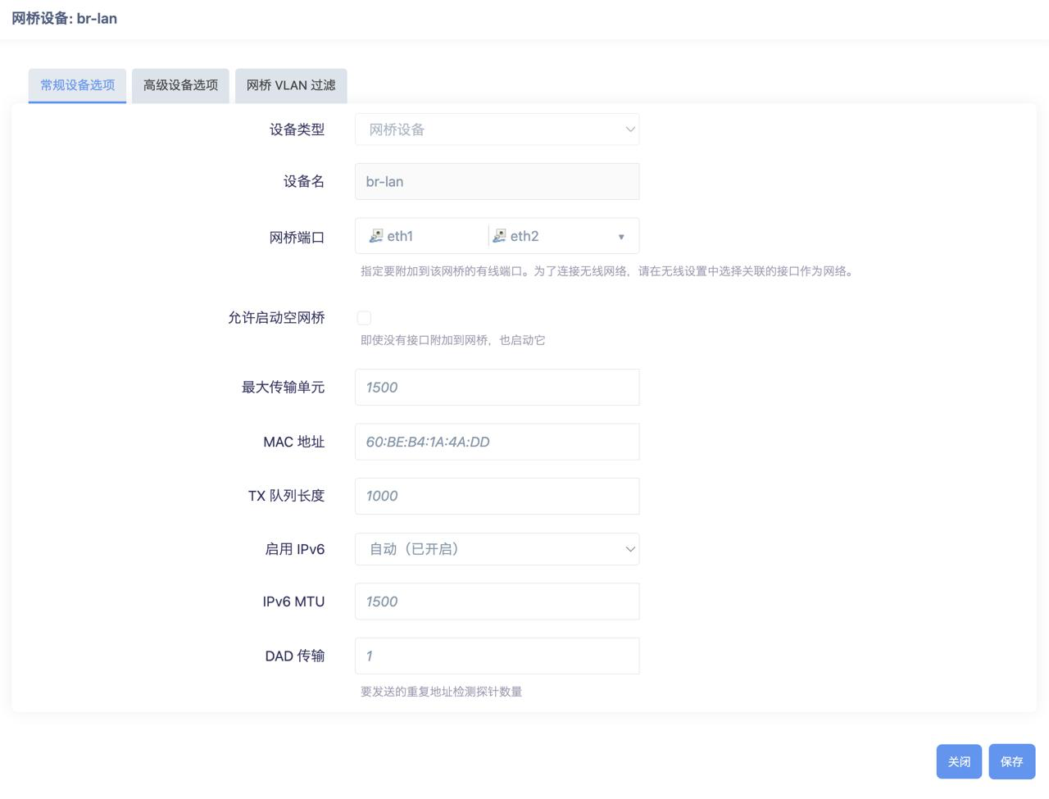Click the 网桥设备: br-lan title
1049x799 pixels.
pyautogui.click(x=64, y=18)
